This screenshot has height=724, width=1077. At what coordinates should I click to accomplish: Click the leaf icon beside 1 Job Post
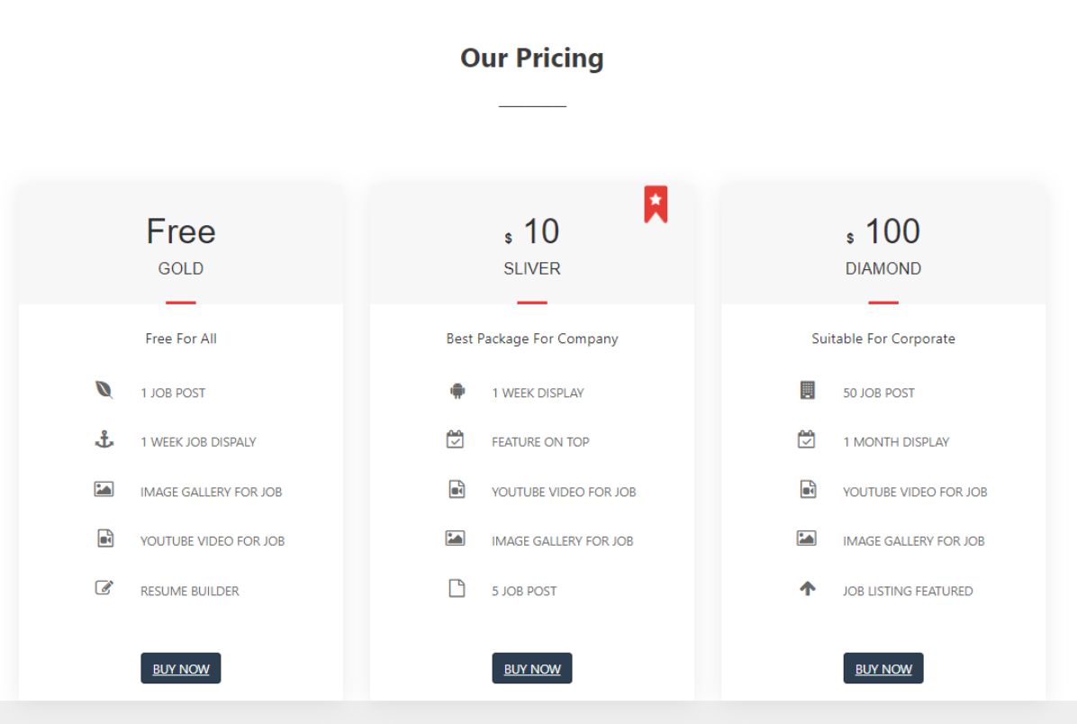104,390
